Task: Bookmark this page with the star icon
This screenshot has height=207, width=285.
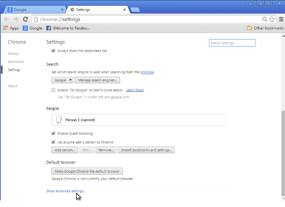Action: (x=272, y=19)
